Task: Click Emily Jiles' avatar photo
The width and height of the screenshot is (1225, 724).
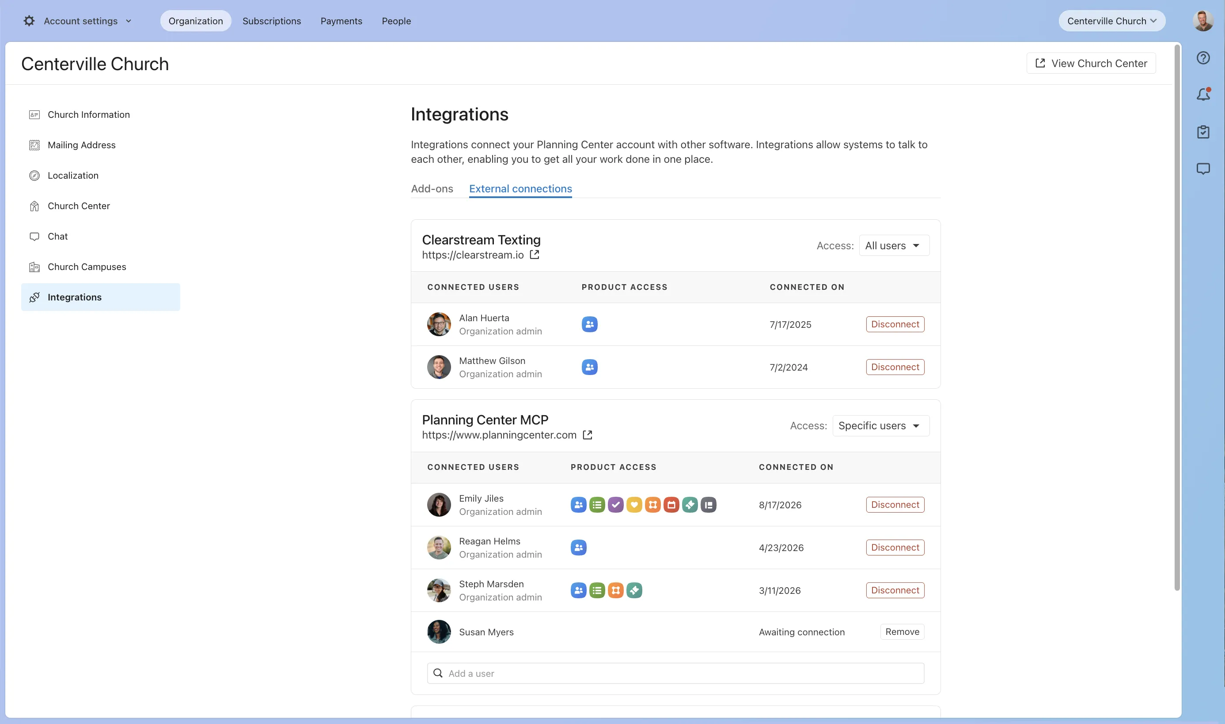Action: point(439,505)
